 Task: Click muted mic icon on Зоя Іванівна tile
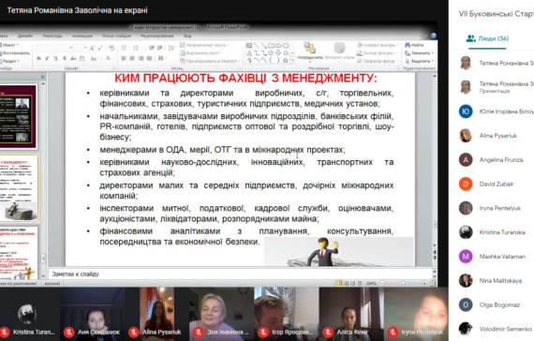click(x=199, y=333)
